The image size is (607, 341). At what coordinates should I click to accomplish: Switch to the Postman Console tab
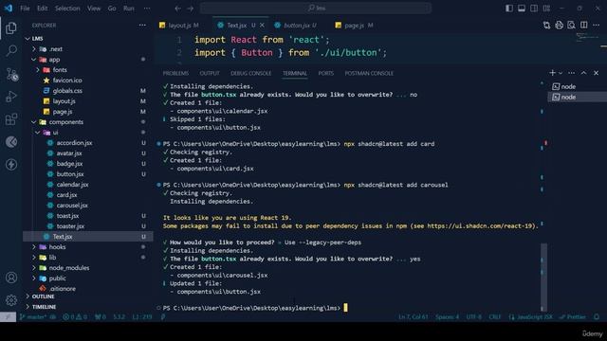coord(369,73)
